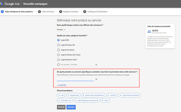Clear the product or service field X
The width and height of the screenshot is (181, 112).
coord(96,79)
